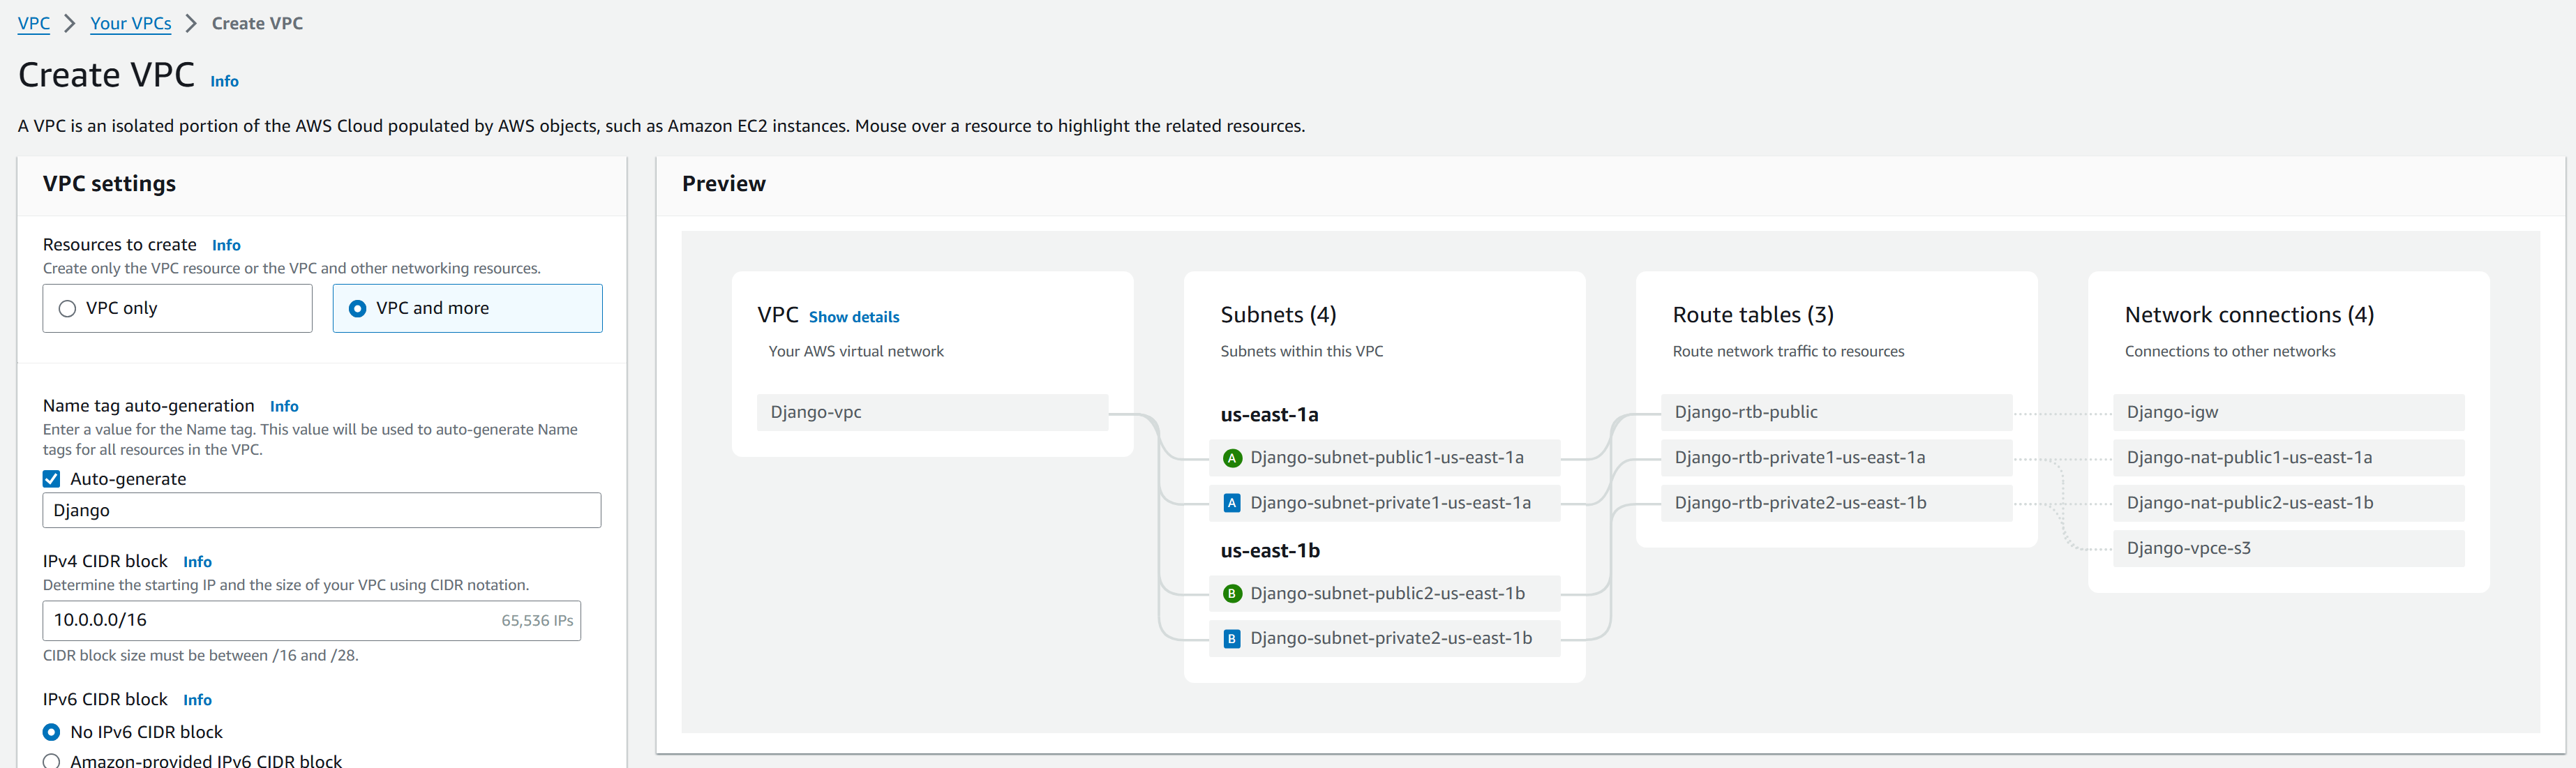Open Info link beside Create VPC title
The image size is (2576, 768).
point(224,81)
